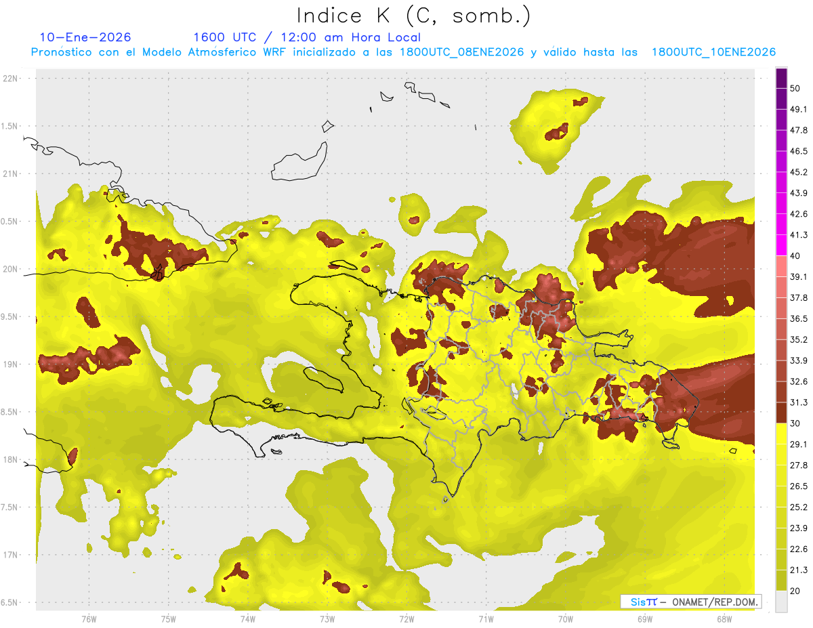Click the dark brown swatch between 30 and 31.3
The image size is (813, 628).
pyautogui.click(x=781, y=413)
